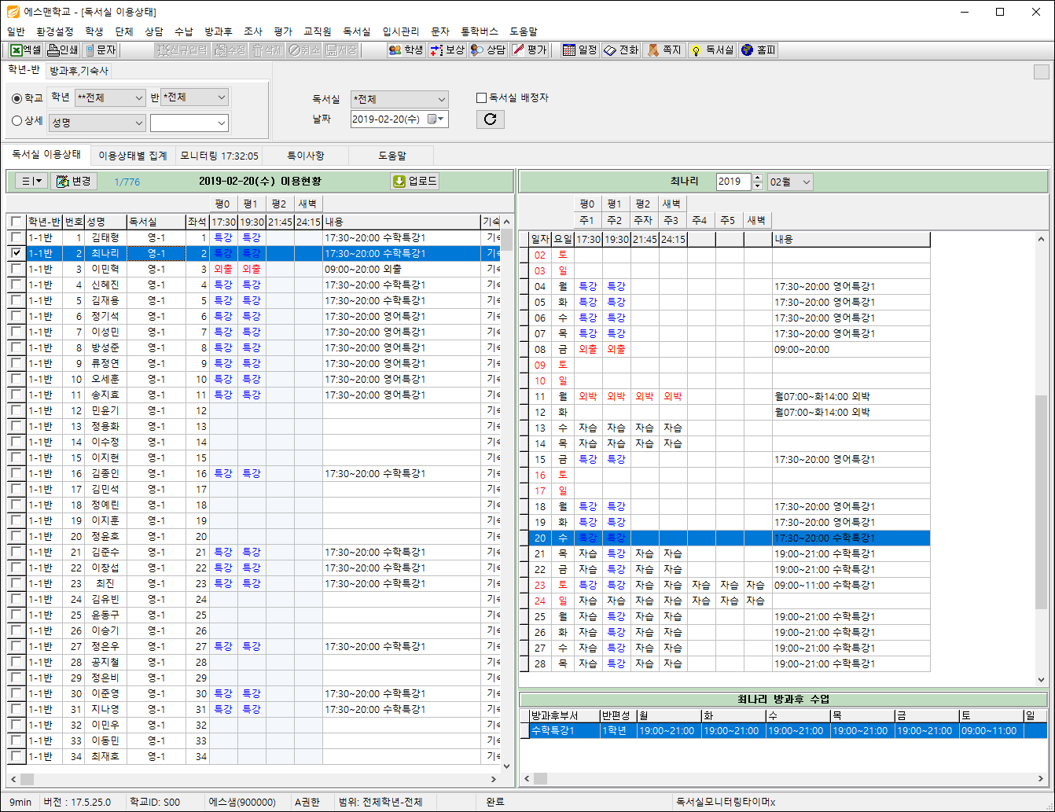Click the 새벽 button in left panel

307,204
